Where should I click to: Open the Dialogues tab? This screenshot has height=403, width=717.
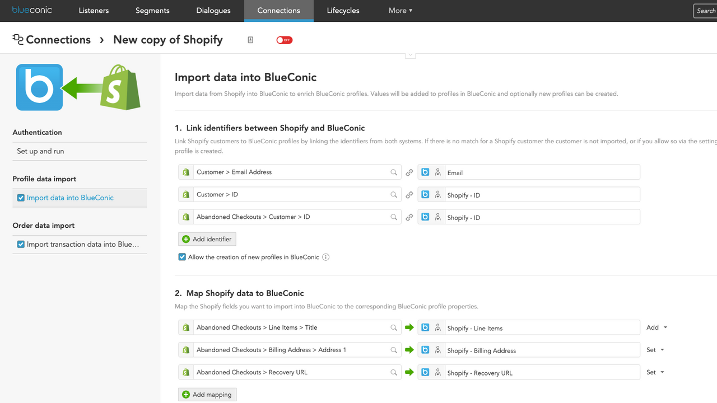click(213, 11)
